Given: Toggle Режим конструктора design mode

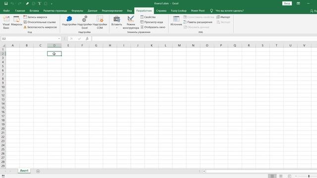Looking at the screenshot, I should coord(131,22).
